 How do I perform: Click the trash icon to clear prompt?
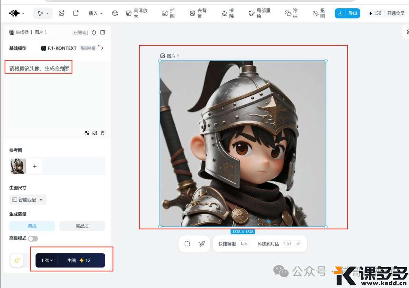click(103, 133)
